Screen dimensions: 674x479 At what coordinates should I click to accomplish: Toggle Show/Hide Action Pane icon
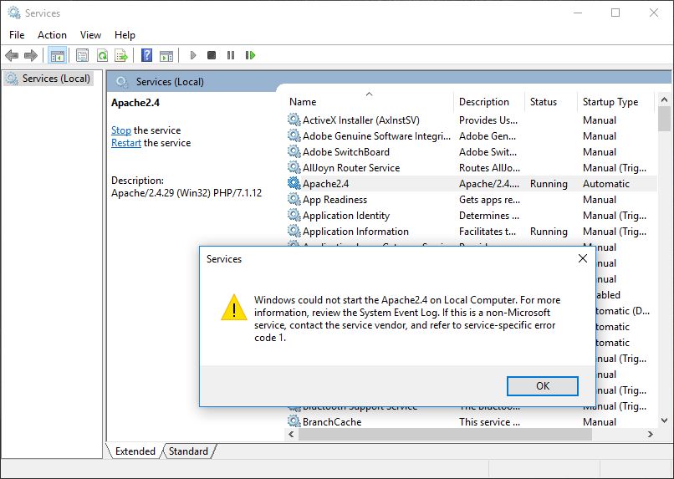pos(166,56)
